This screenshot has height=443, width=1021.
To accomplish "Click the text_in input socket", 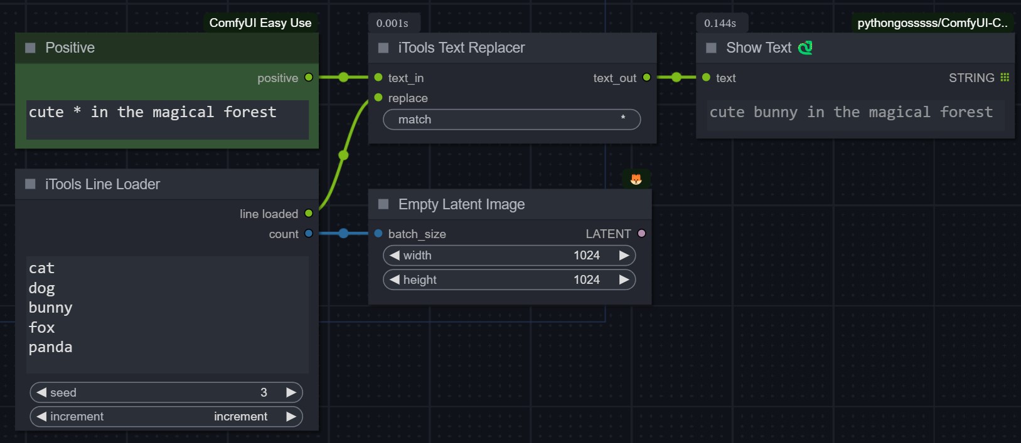I will pyautogui.click(x=378, y=77).
